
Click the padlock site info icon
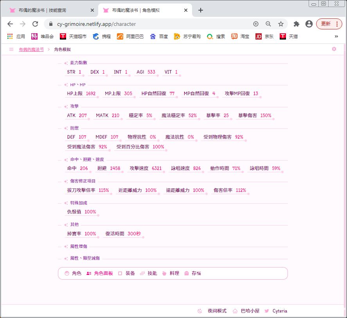pyautogui.click(x=51, y=24)
